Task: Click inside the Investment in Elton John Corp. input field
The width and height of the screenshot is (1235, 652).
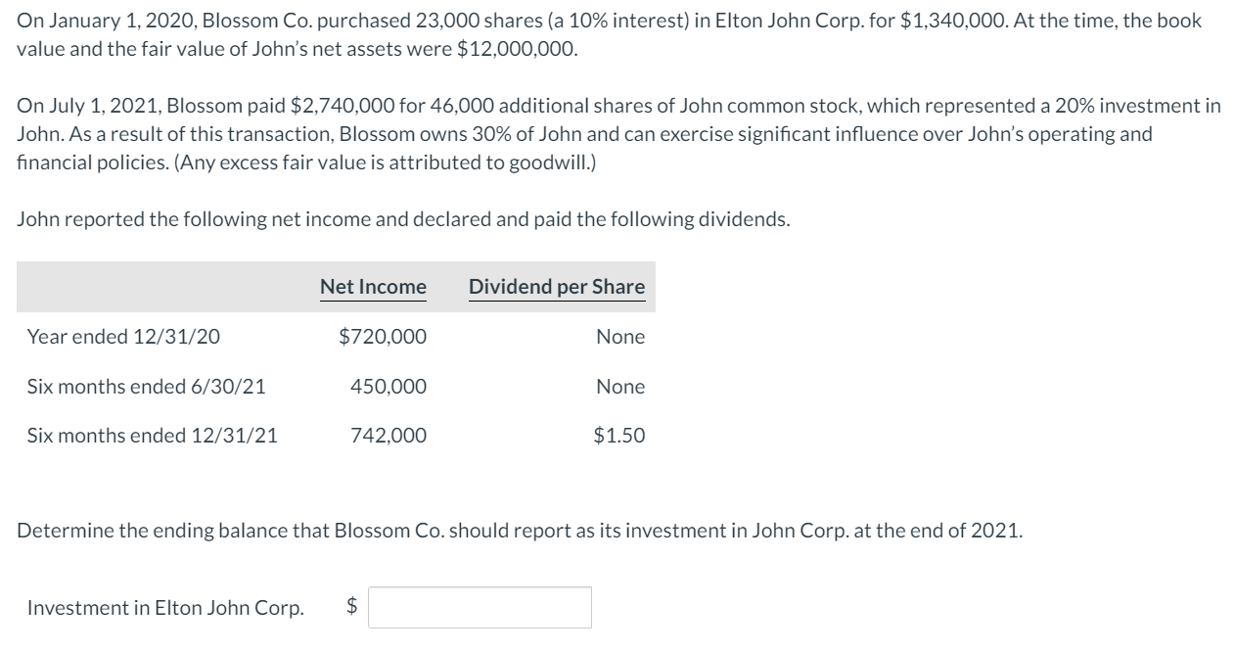Action: (478, 607)
